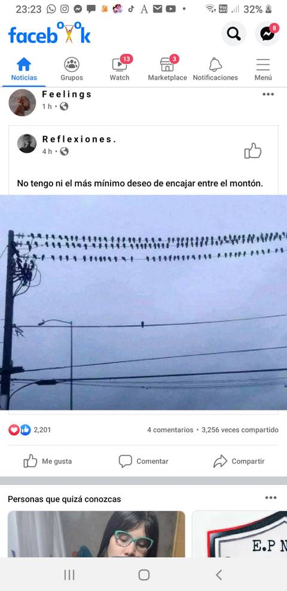
Task: Tap Android back navigation arrow
Action: point(219,575)
